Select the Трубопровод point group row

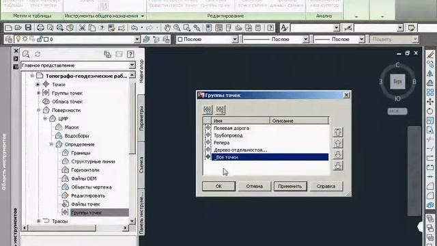coord(266,135)
